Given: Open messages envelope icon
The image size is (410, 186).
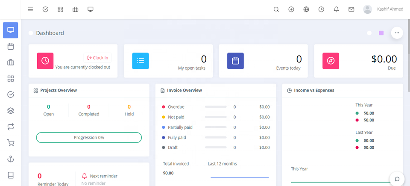Looking at the screenshot, I should click(351, 9).
